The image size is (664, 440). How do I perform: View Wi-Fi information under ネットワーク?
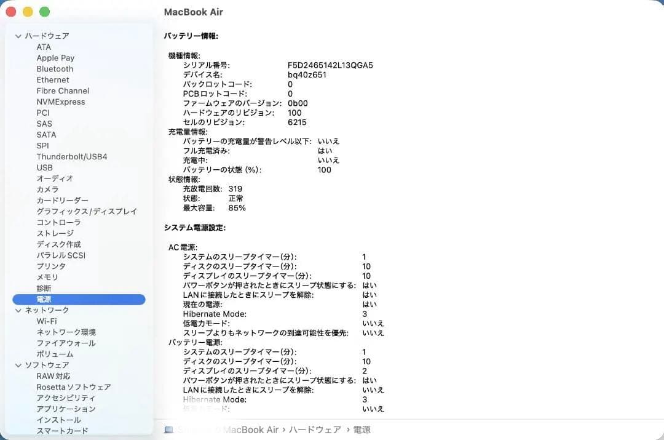(x=47, y=321)
